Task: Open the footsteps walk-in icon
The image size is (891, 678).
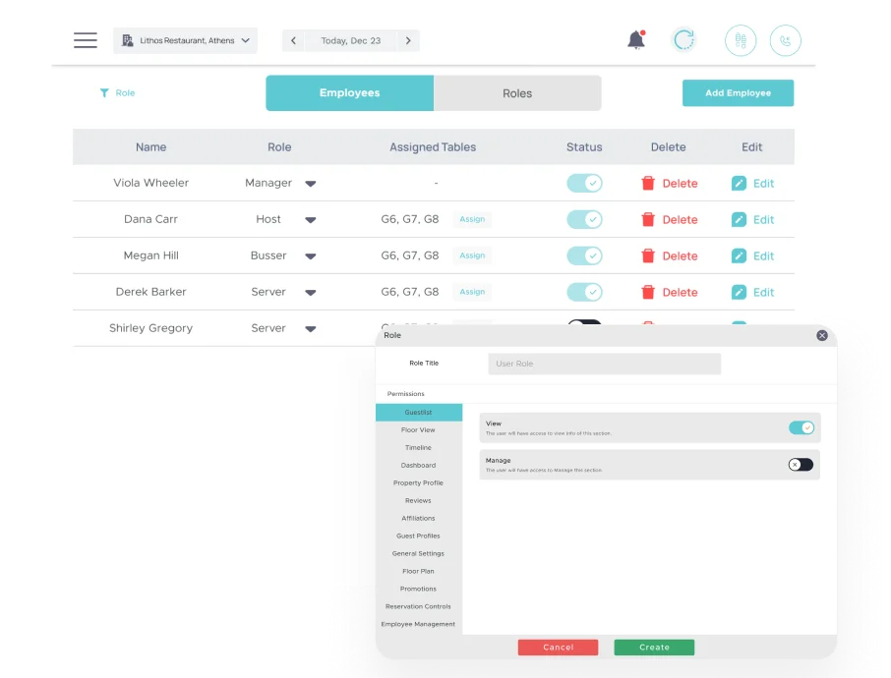Action: tap(741, 40)
